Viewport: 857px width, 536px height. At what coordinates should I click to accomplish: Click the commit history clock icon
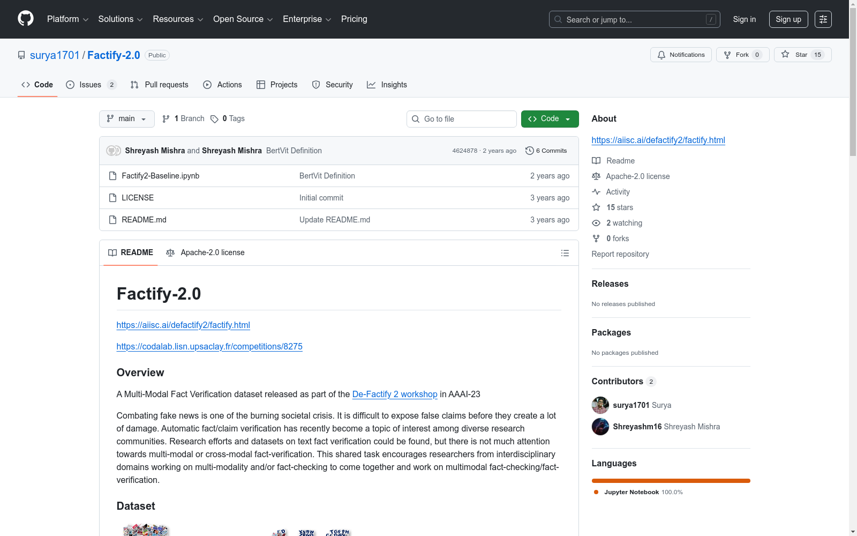pyautogui.click(x=530, y=151)
